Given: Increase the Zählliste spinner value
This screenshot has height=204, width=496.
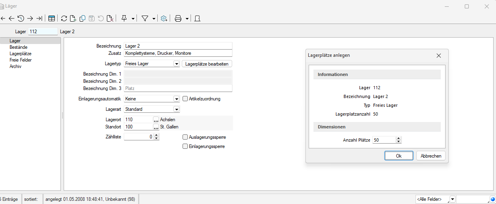Looking at the screenshot, I should click(157, 135).
